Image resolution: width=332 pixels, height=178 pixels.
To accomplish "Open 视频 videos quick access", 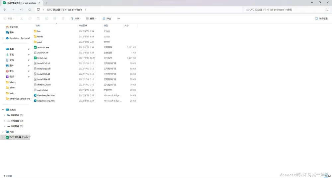I will click(x=10, y=76).
